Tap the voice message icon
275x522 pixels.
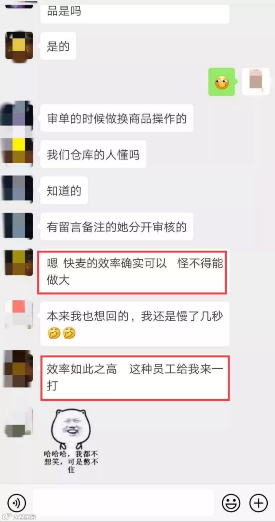pos(17,503)
